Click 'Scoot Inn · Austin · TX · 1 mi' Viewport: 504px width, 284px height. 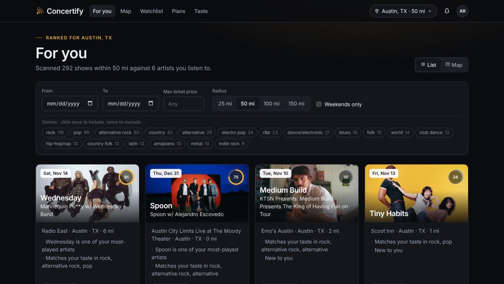[x=405, y=231]
